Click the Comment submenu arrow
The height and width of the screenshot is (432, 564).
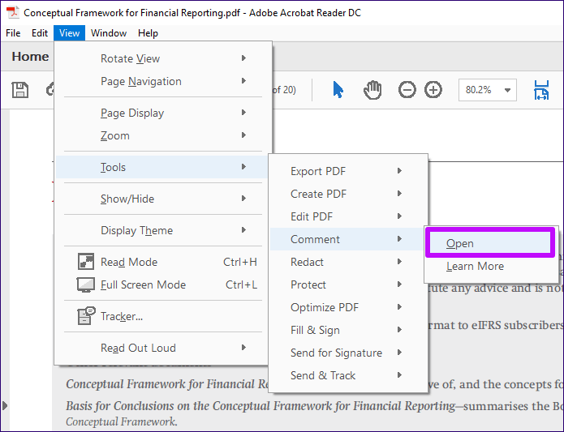[x=399, y=239]
